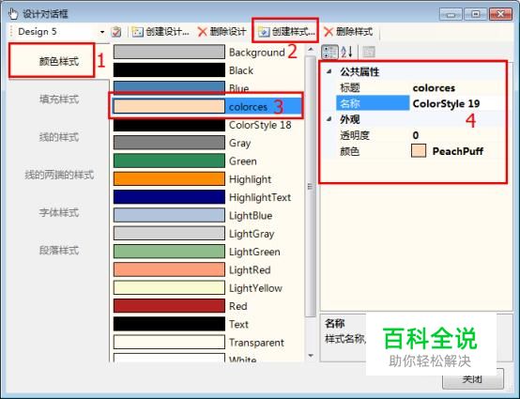Screen dimensions: 520x399
Task: Click the property pages icon
Action: [x=369, y=52]
